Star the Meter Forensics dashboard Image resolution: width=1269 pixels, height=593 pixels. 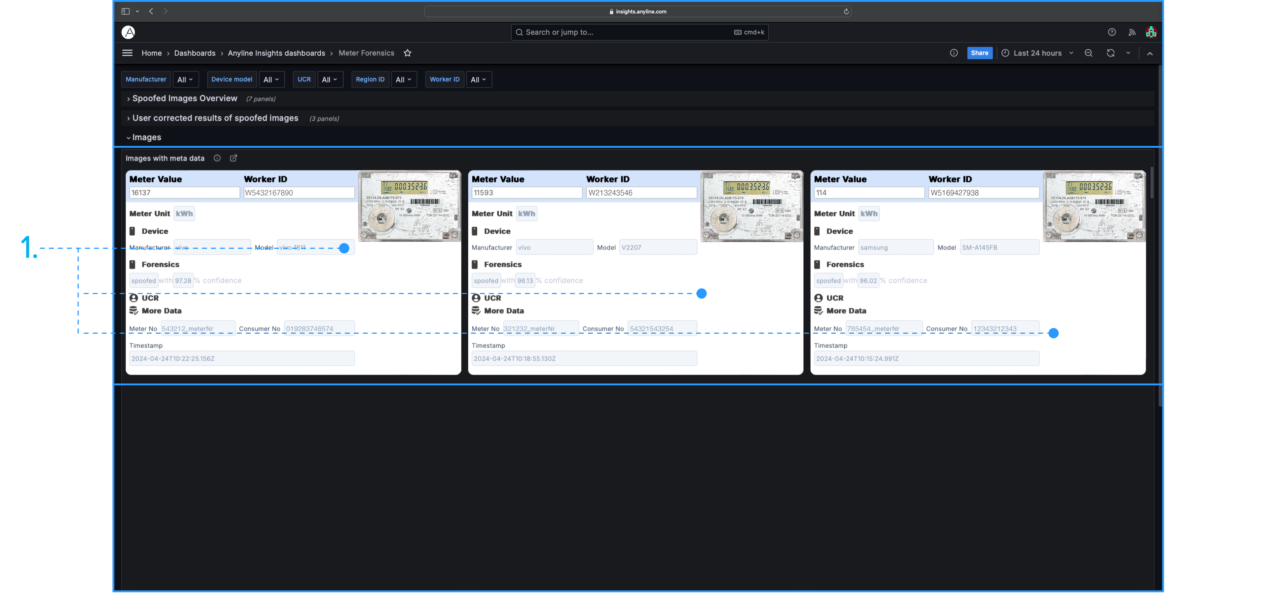pos(408,53)
